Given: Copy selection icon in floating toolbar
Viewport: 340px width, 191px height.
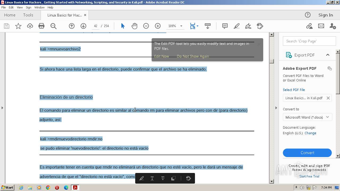Looking at the screenshot, I should coord(173,178).
